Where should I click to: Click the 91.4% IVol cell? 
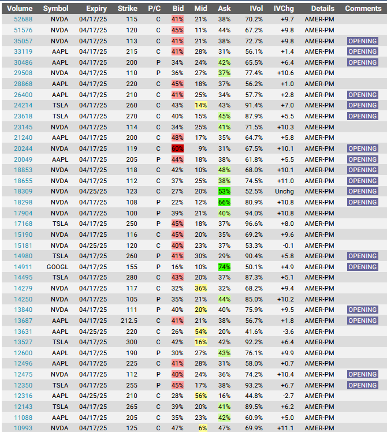(x=254, y=105)
